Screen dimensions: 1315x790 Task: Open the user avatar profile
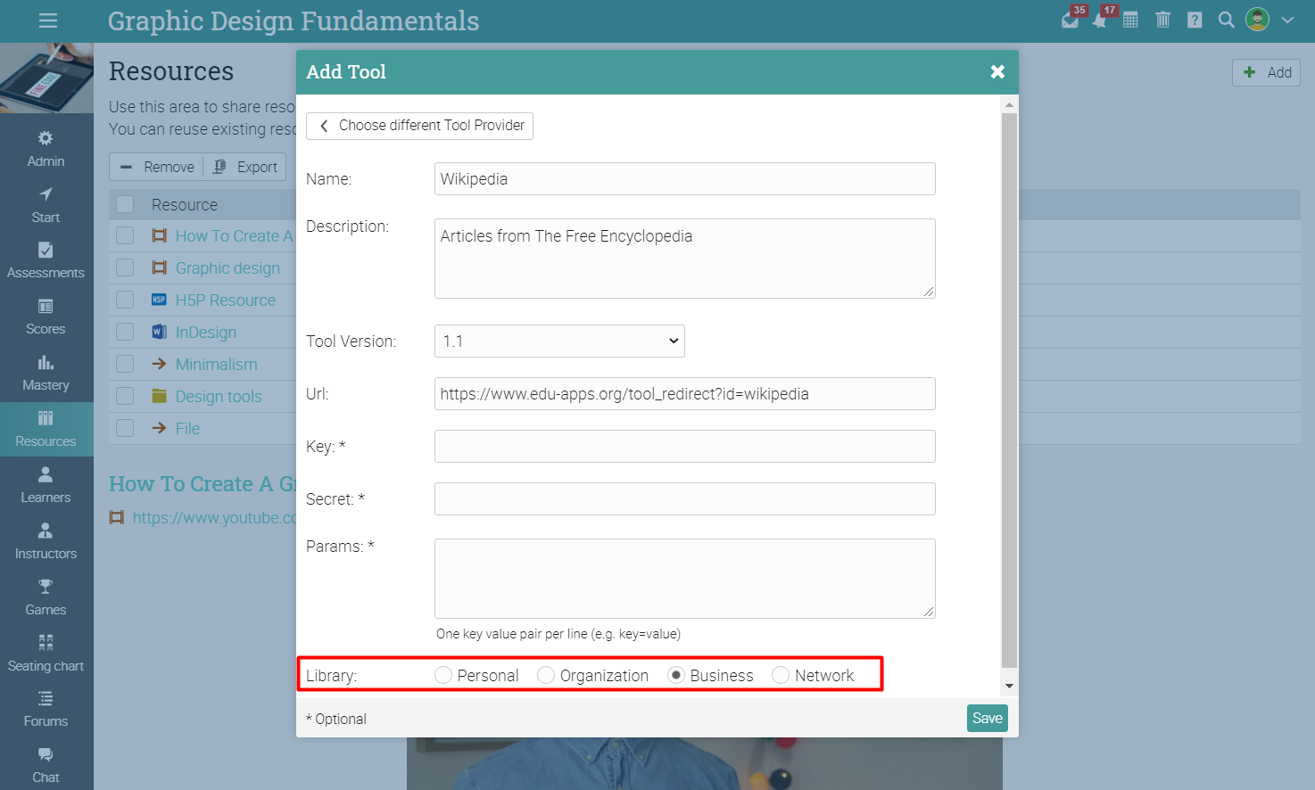(1258, 20)
